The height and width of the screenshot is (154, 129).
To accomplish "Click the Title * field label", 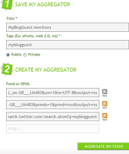I will (x=12, y=19).
